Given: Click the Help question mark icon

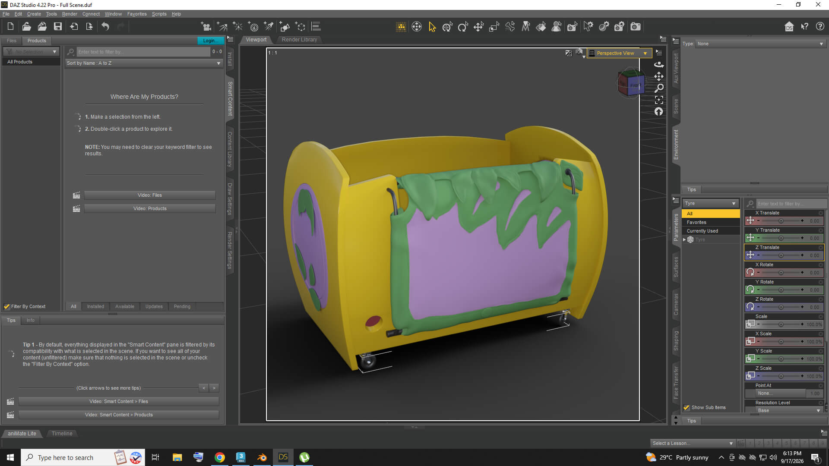Looking at the screenshot, I should pyautogui.click(x=820, y=27).
